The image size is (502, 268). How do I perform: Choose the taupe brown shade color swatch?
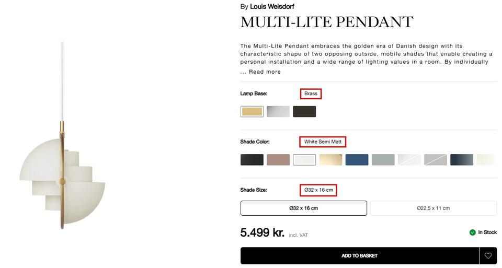[278, 160]
